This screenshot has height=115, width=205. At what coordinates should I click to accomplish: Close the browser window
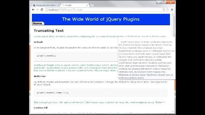[x=170, y=2]
